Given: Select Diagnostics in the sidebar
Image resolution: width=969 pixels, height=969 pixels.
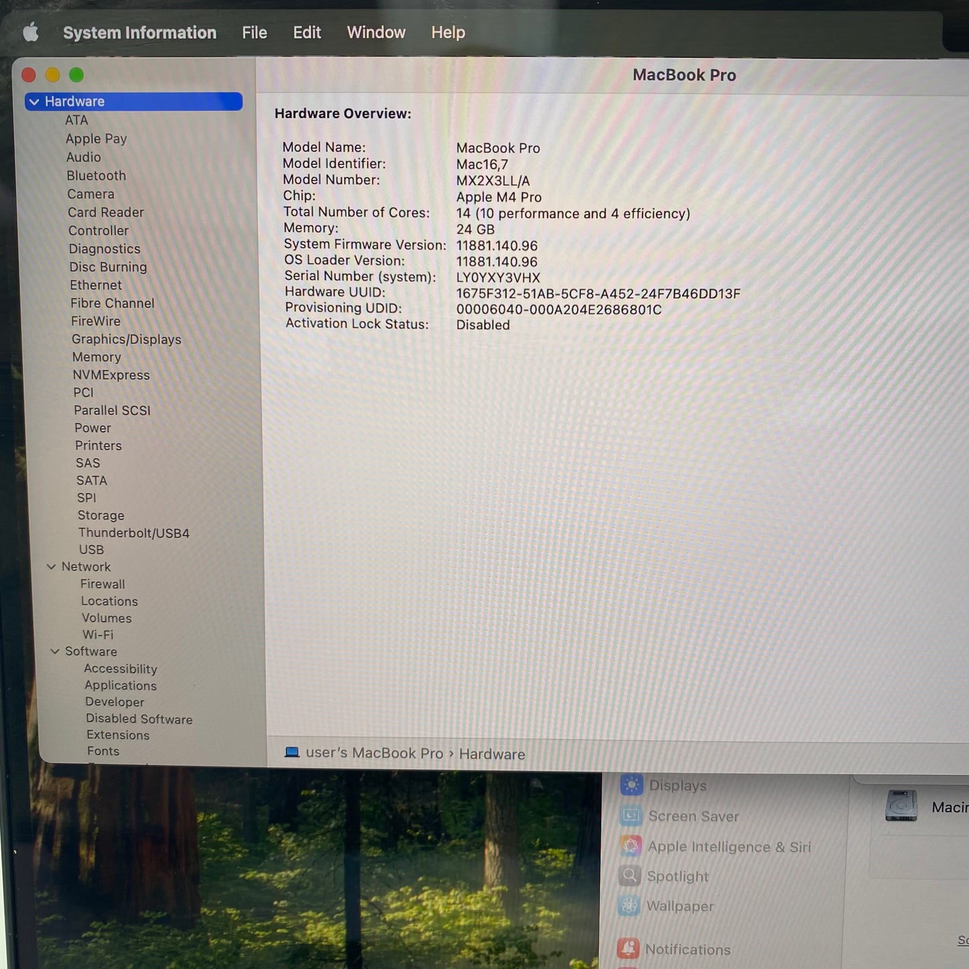Looking at the screenshot, I should [x=105, y=249].
